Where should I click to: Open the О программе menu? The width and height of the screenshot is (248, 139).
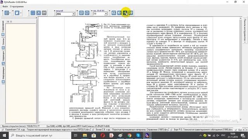pos(17,7)
